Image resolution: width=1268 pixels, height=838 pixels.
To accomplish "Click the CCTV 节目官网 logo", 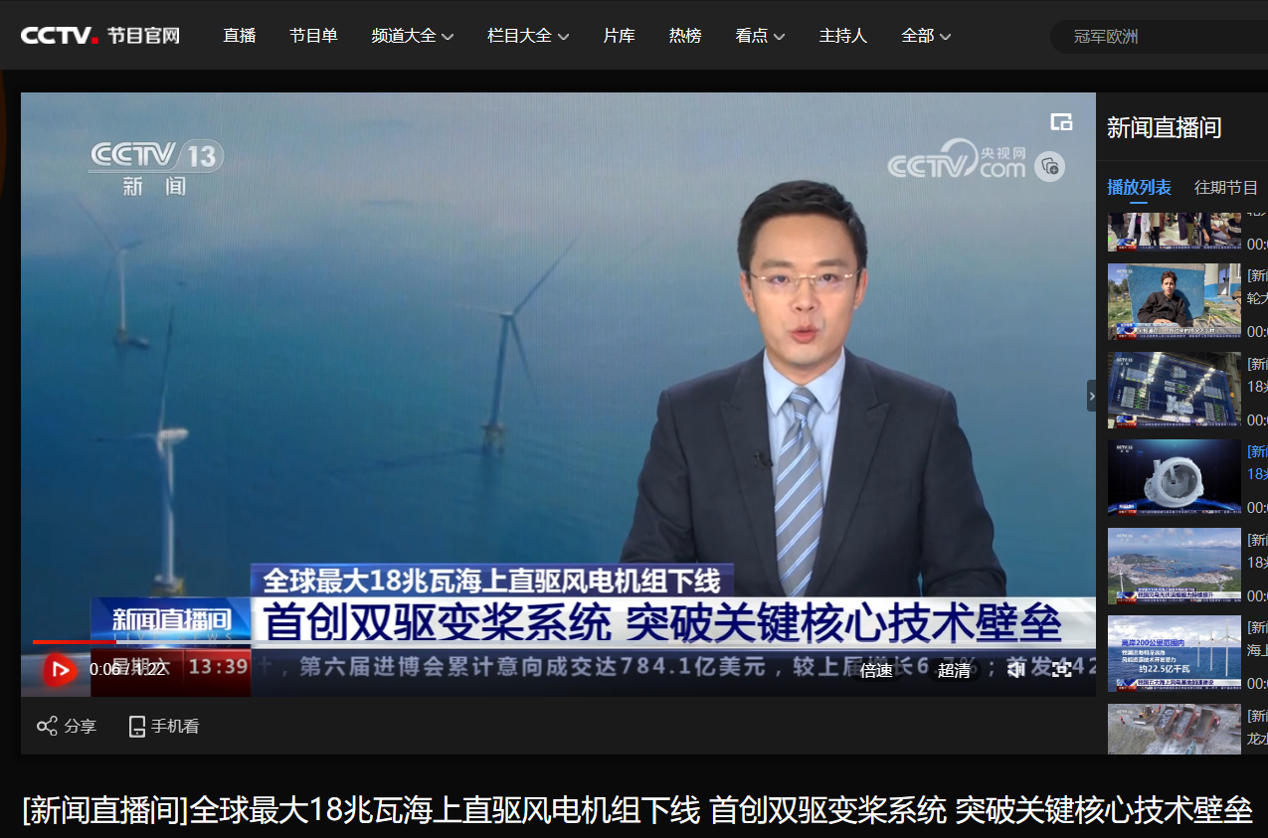I will (x=100, y=36).
